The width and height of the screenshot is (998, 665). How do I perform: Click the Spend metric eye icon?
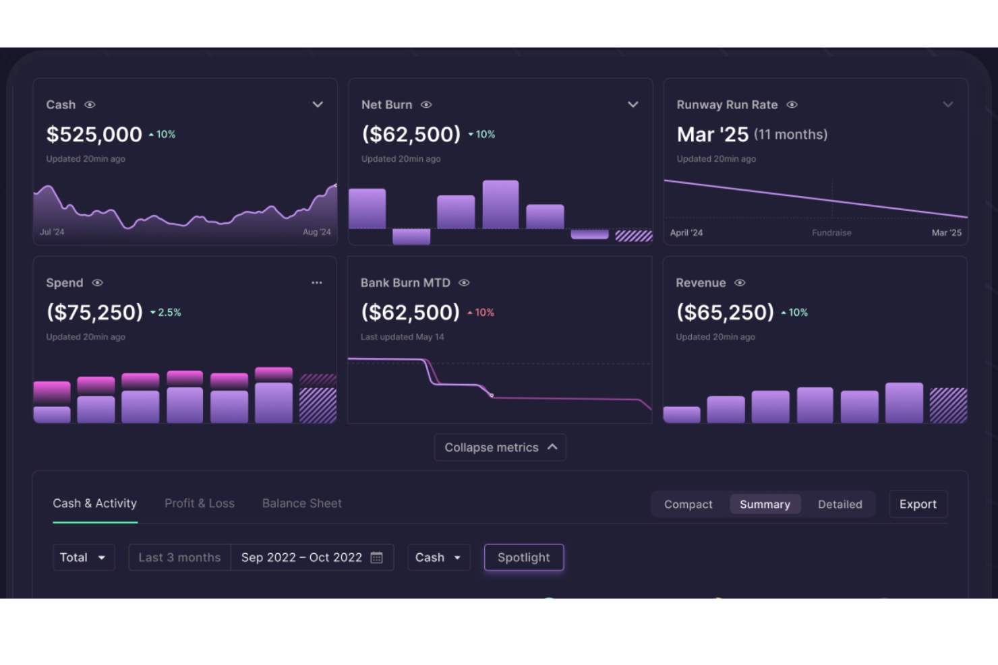click(97, 282)
